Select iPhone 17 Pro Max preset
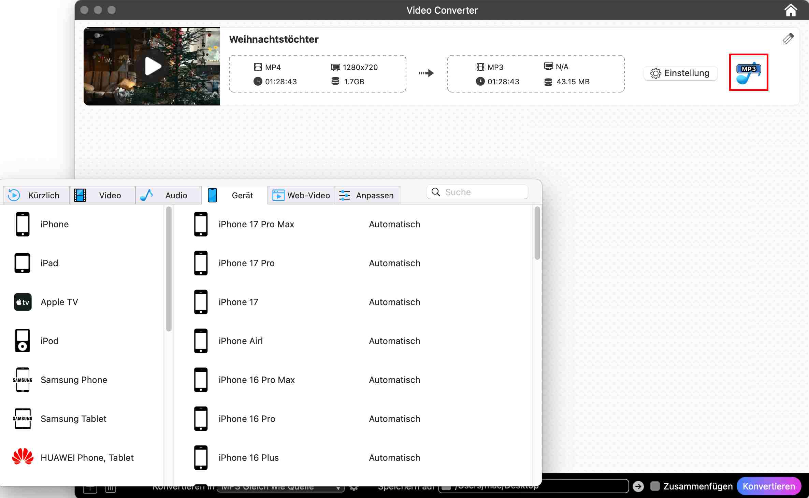This screenshot has height=498, width=809. pos(256,224)
